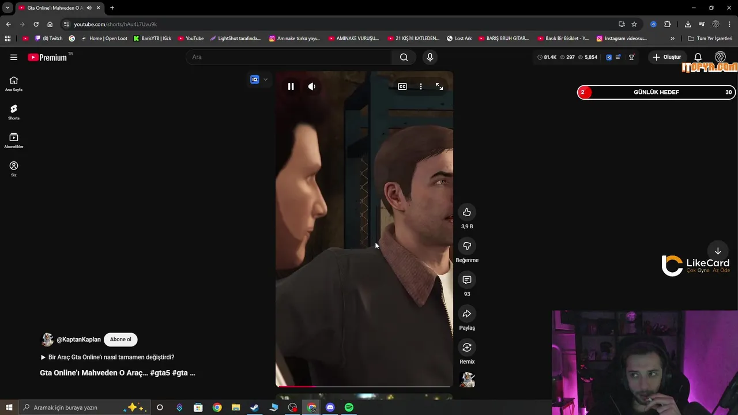738x415 pixels.
Task: Open vidIQ dropdown beside the video
Action: pos(265,80)
